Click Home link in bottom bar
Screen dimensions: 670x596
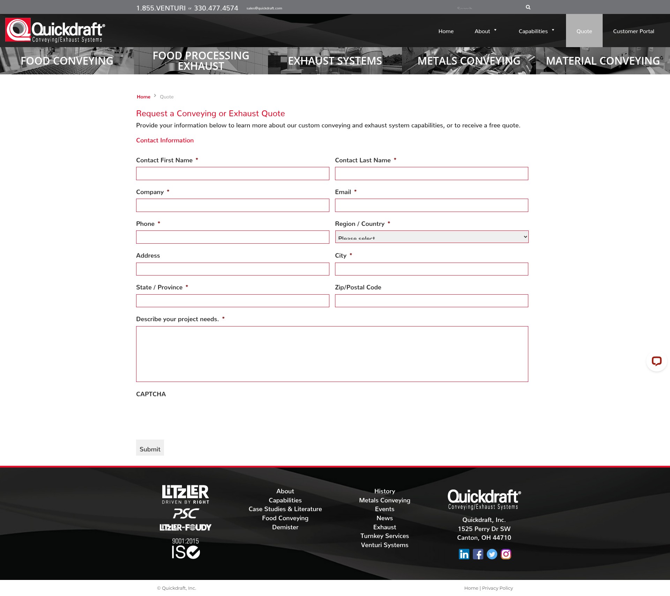(471, 588)
